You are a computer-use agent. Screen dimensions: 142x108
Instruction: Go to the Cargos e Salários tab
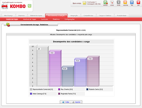tap(105, 16)
